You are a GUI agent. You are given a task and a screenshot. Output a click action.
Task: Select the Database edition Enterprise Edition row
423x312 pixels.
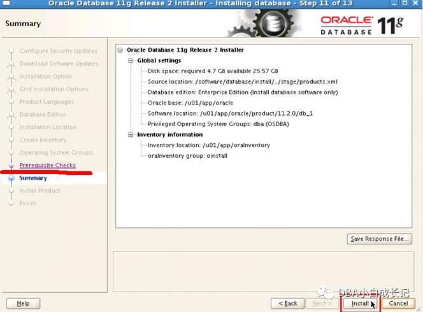tap(243, 92)
